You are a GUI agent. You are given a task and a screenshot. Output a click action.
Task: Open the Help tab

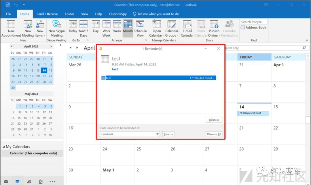coord(98,14)
